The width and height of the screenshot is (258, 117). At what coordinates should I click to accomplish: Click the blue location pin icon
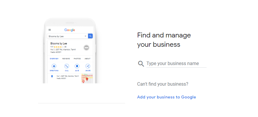pos(52,76)
